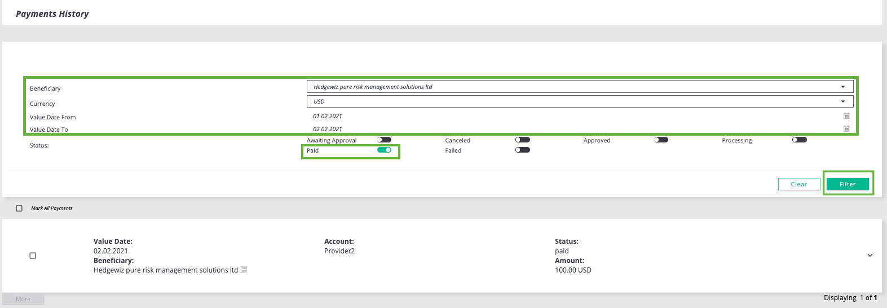The width and height of the screenshot is (887, 308).
Task: Open the Value Date To calendar icon
Action: point(846,129)
